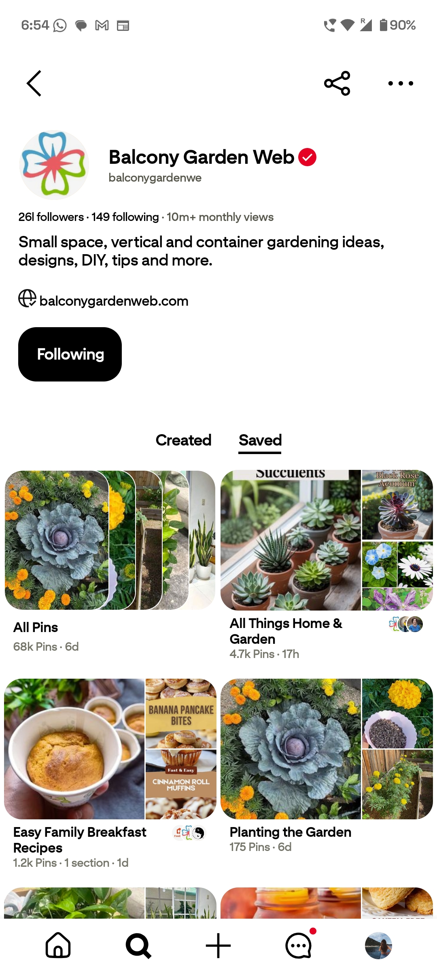The height and width of the screenshot is (973, 437).
Task: View the 149 following list
Action: coord(125,217)
